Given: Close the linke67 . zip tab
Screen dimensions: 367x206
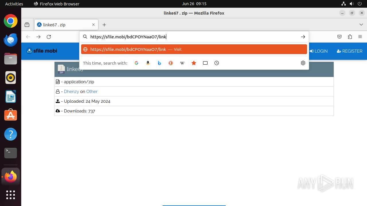Looking at the screenshot, I should point(93,25).
